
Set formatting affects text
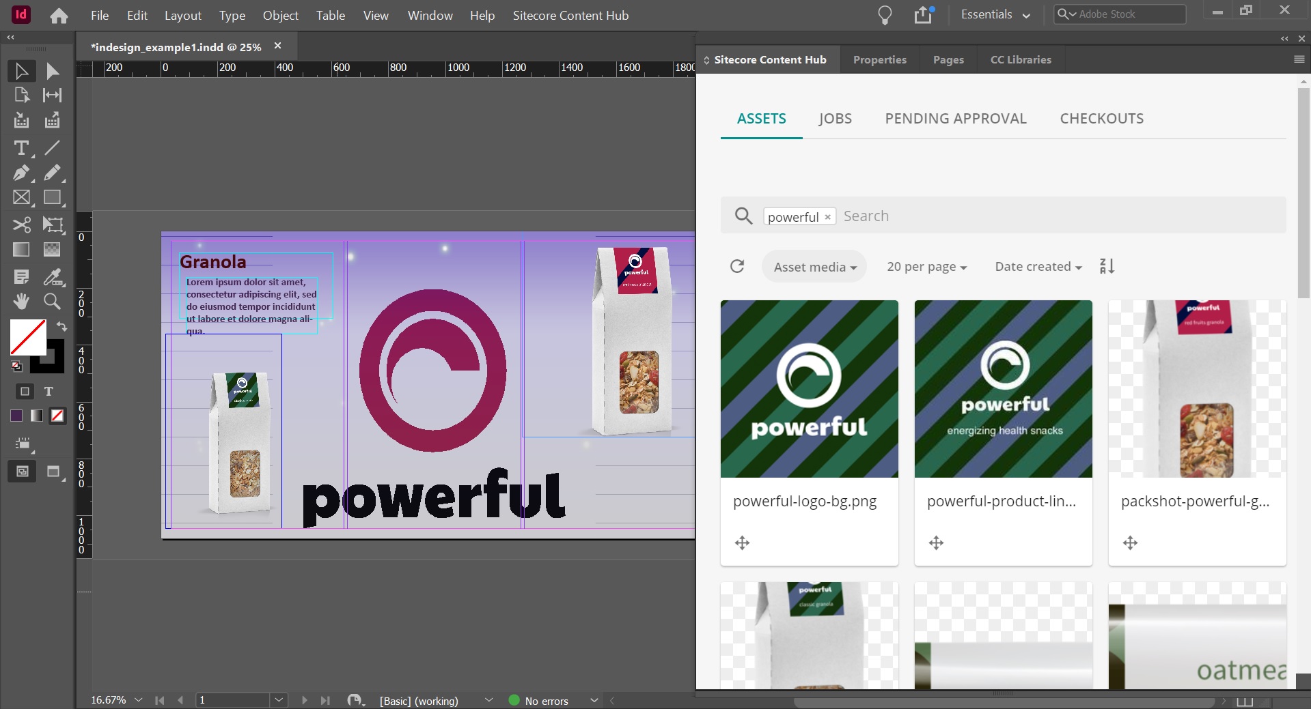[x=49, y=391]
